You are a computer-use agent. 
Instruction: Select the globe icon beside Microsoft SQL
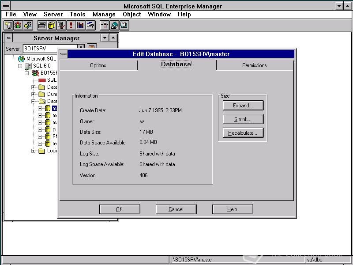click(21, 59)
